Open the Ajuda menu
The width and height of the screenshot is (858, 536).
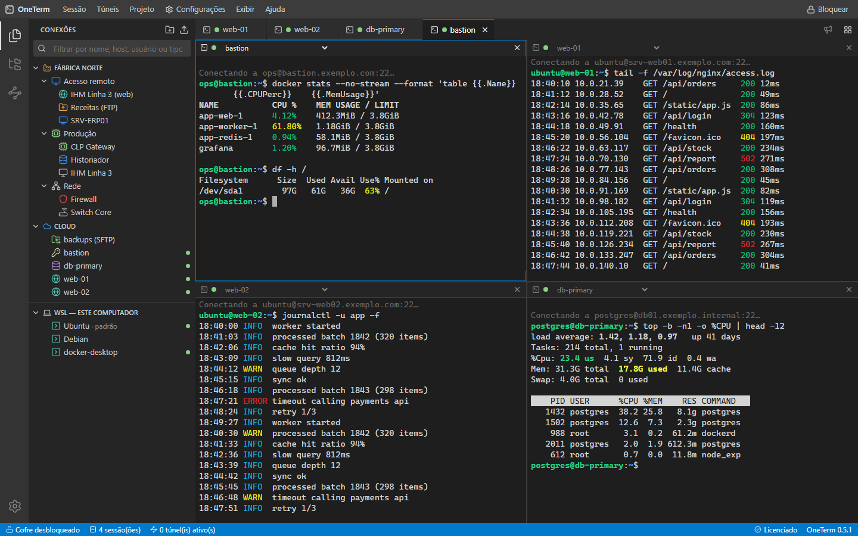[x=275, y=10]
